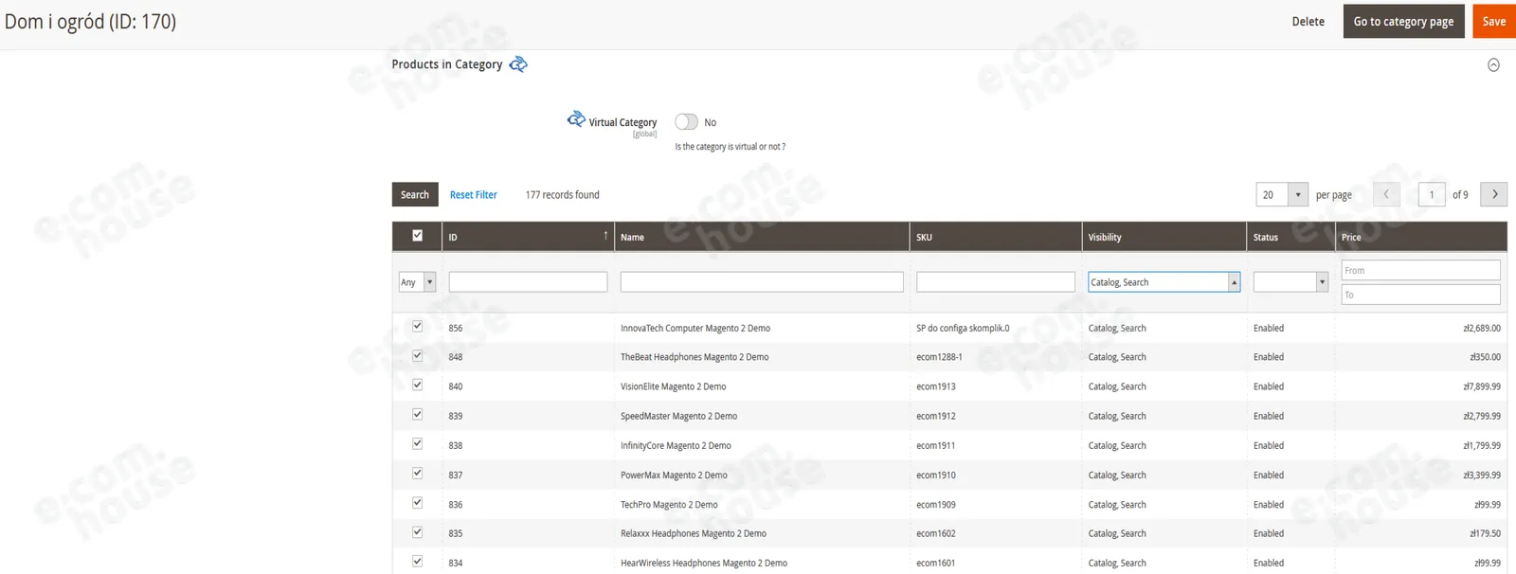The image size is (1516, 574).
Task: Uncheck the product with ID 834
Action: click(x=417, y=562)
